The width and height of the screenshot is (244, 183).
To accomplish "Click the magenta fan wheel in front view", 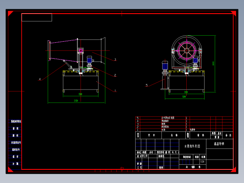I will click(x=187, y=51).
